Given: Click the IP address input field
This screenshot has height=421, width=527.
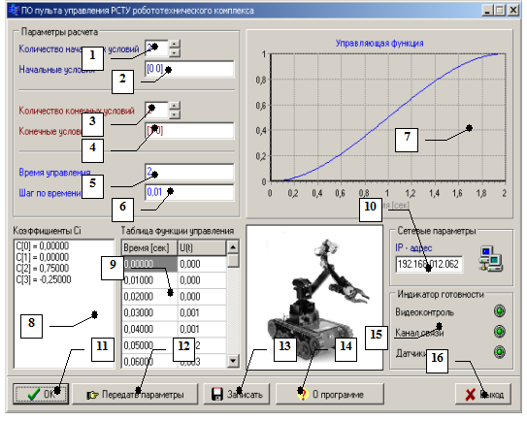Looking at the screenshot, I should pyautogui.click(x=429, y=264).
